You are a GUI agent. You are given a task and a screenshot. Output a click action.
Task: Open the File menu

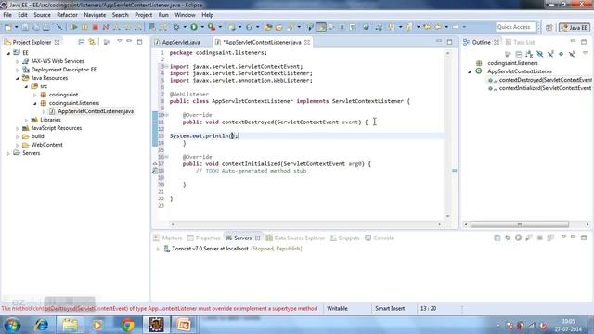7,15
